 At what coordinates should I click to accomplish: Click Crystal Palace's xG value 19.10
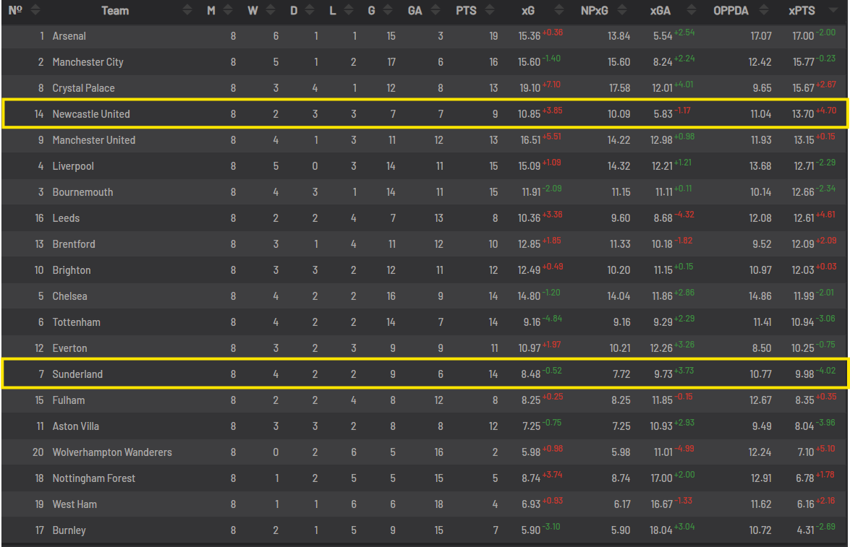pos(530,88)
